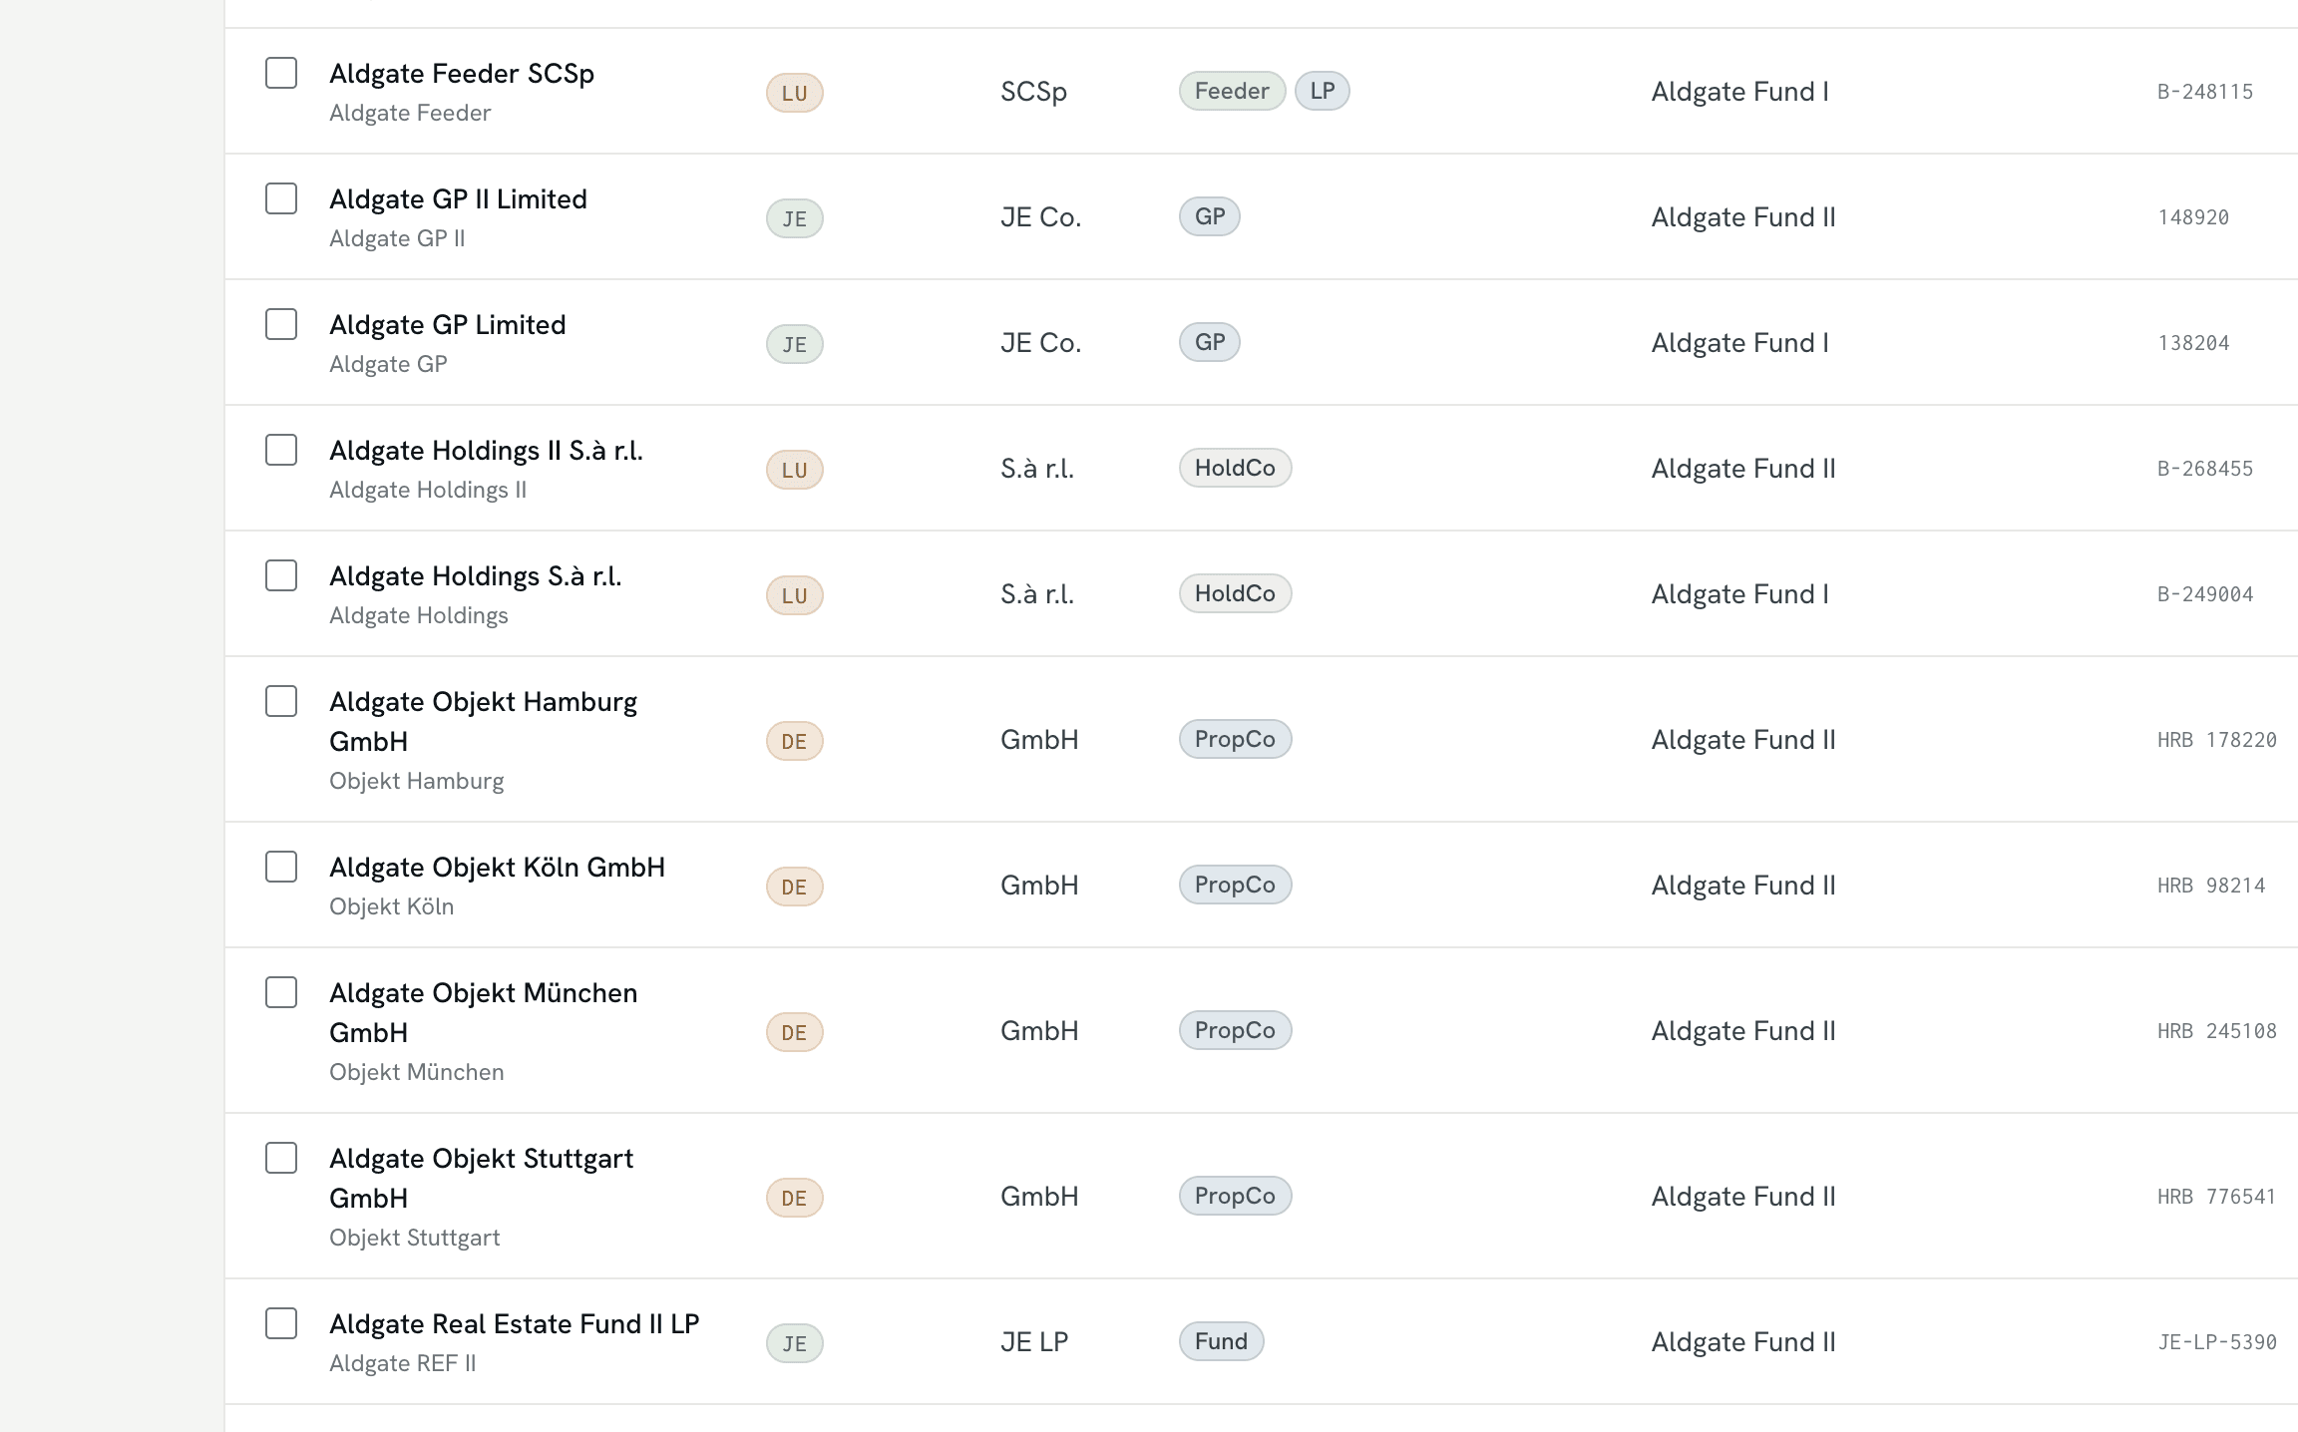Select checkbox for Aldgate Objekt München GmbH
The height and width of the screenshot is (1432, 2298).
pos(281,992)
